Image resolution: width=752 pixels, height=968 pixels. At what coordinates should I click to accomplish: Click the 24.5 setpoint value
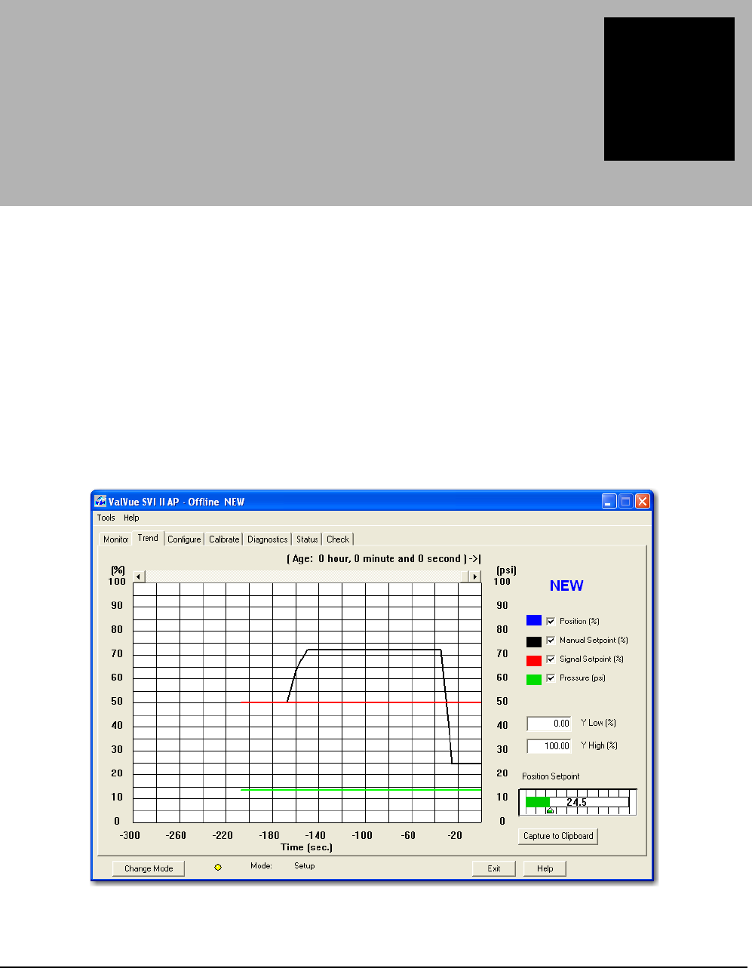tap(577, 802)
